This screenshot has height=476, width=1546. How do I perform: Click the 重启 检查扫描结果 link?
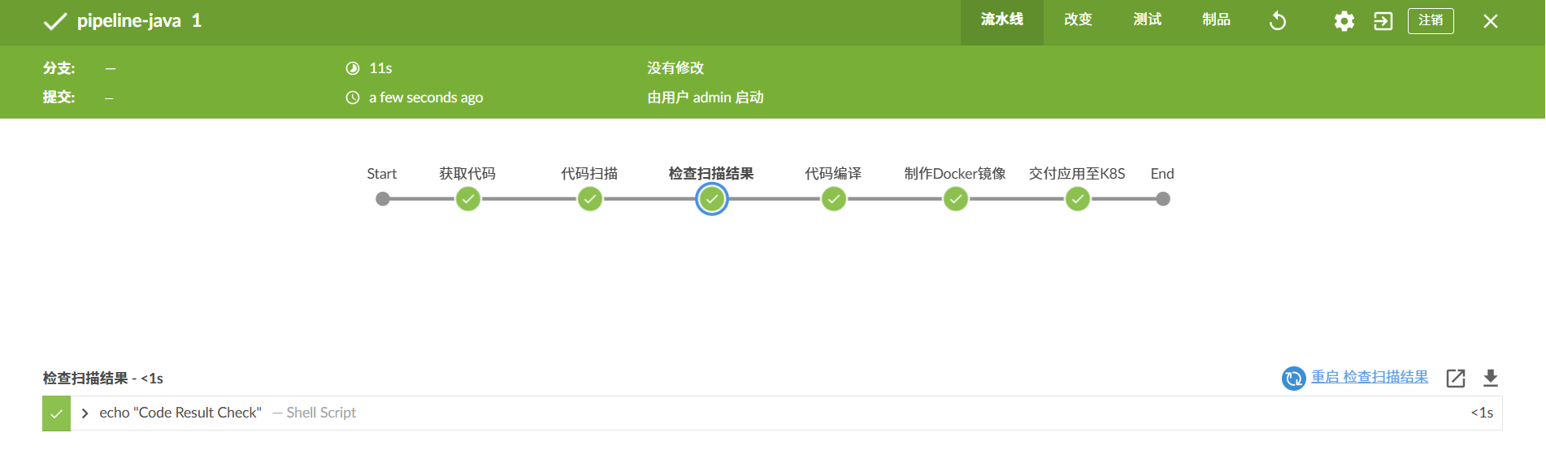tap(1369, 377)
